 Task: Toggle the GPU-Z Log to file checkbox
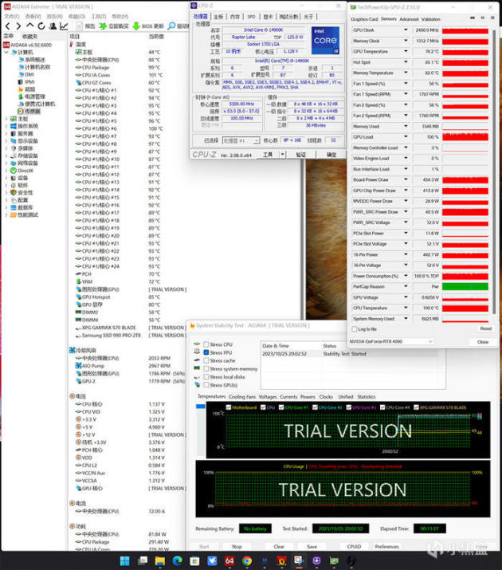pos(354,329)
